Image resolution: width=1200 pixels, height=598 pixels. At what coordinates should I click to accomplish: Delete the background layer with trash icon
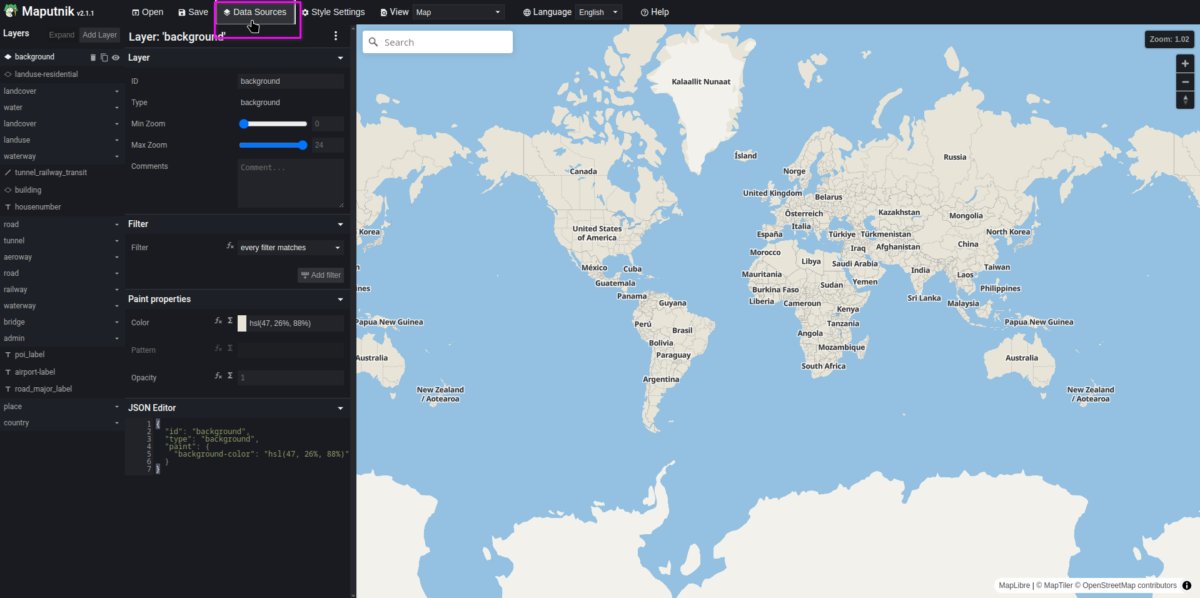(x=93, y=58)
